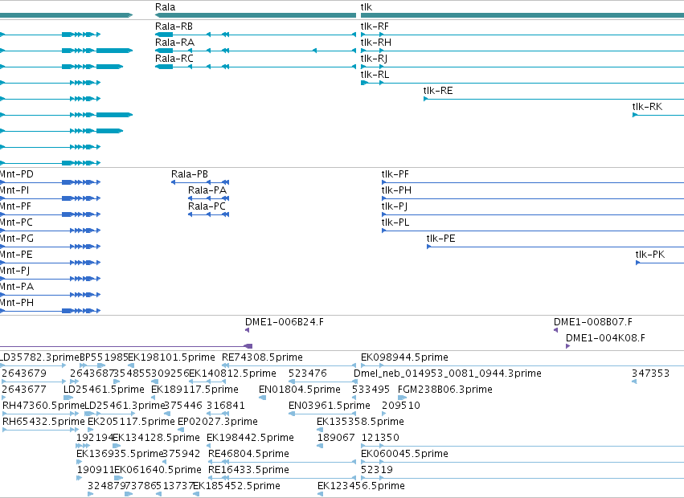Viewport: 684px width, 498px height.
Task: Select the Rala gene label
Action: tap(166, 7)
